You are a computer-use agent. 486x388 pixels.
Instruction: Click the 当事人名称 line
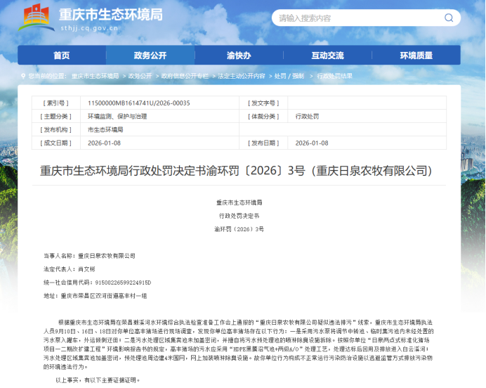89,256
